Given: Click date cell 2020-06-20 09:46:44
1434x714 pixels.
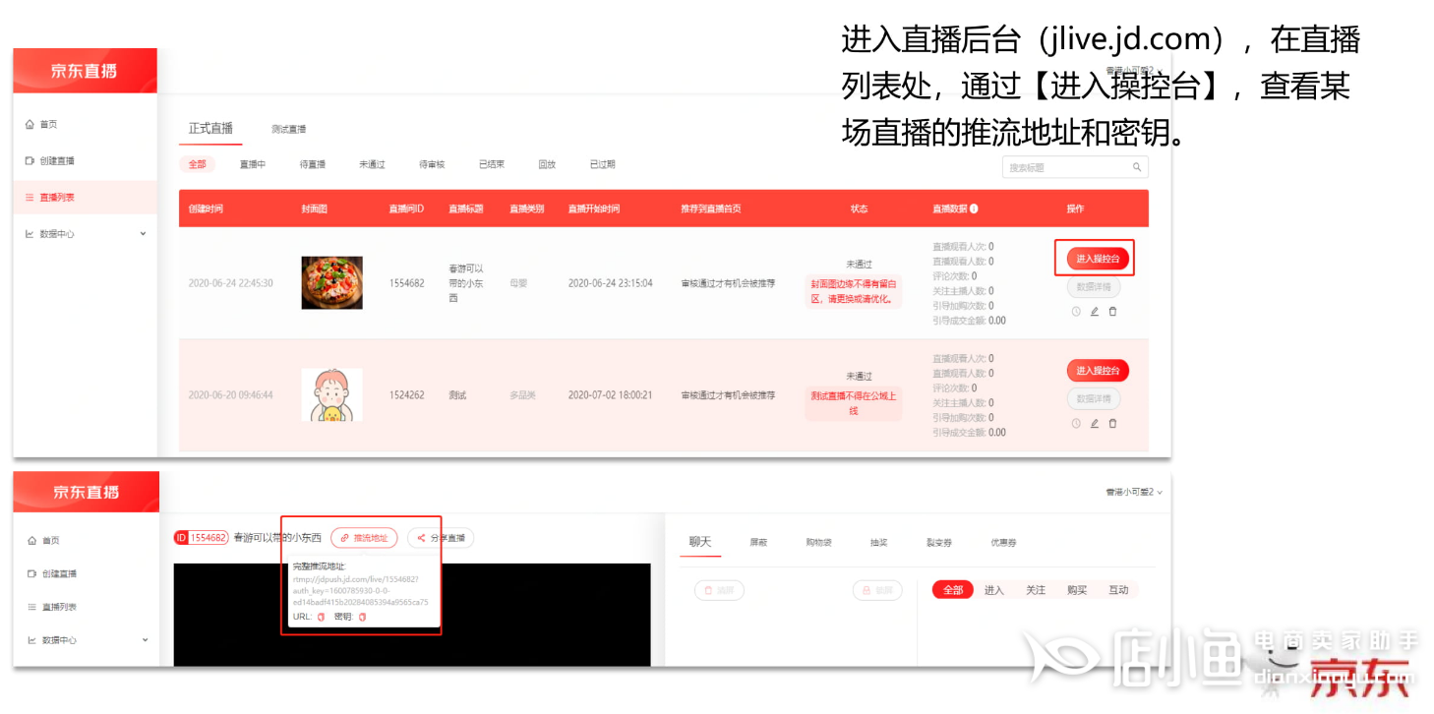Looking at the screenshot, I should click(231, 395).
